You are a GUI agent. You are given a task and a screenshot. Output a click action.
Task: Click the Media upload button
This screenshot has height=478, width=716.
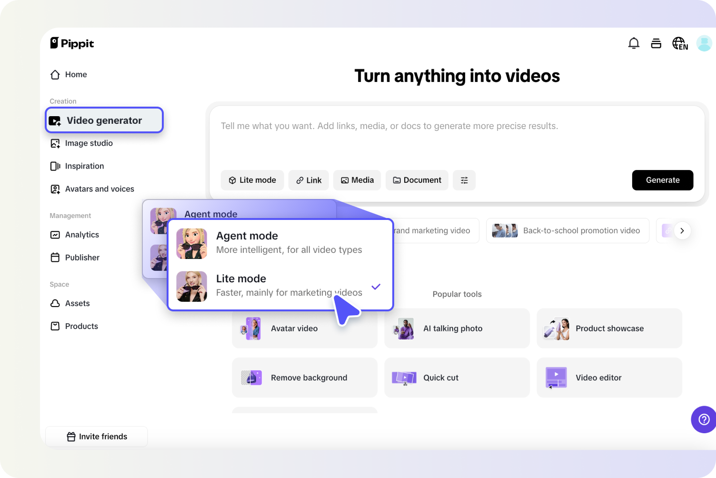click(x=357, y=180)
